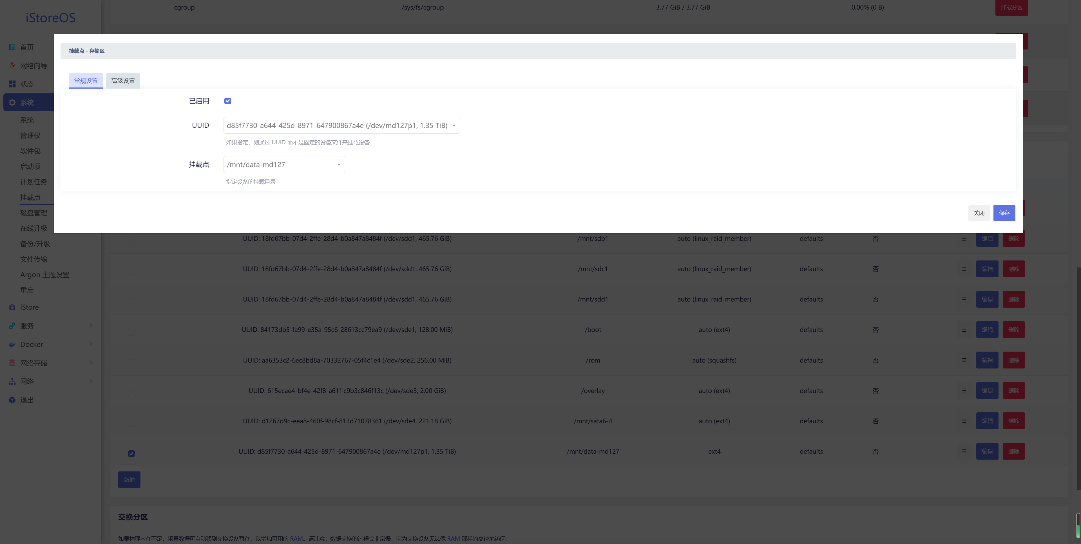Screen dimensions: 1081x544
Task: Uncheck the /mnt/data-md127 row checkbox
Action: pos(131,453)
